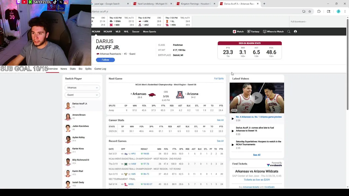Open the Latest Videos main thumbnail
Viewport: 349px width, 196px height.
tap(257, 98)
